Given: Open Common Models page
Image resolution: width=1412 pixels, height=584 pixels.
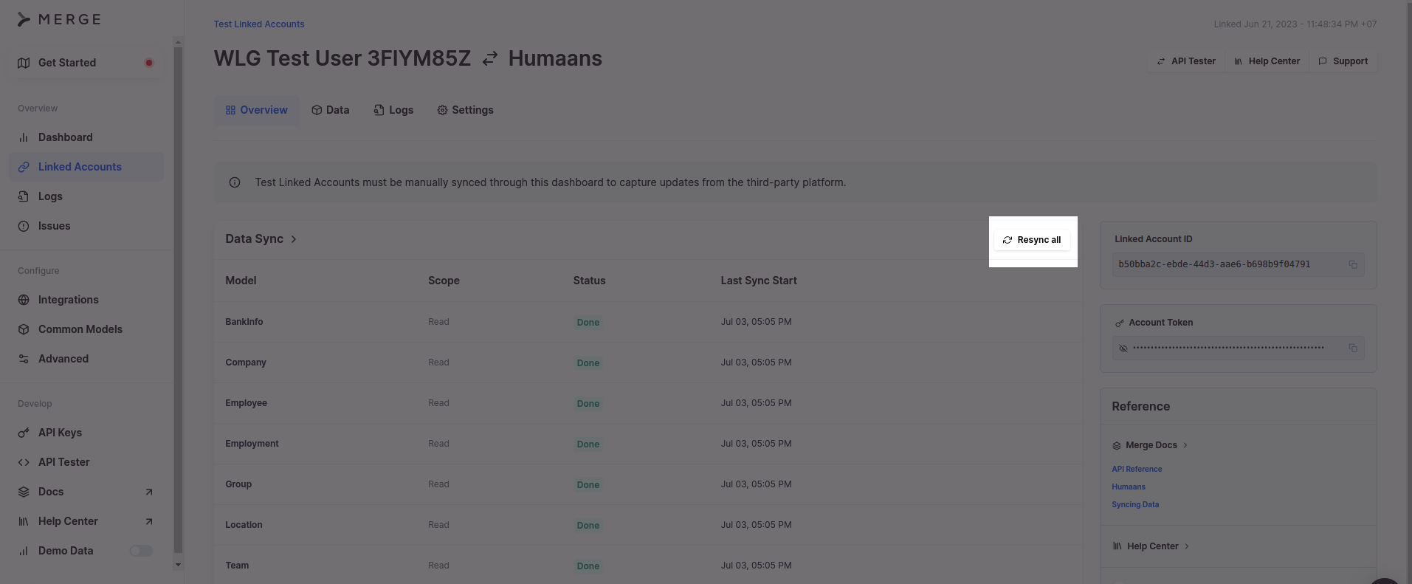Looking at the screenshot, I should point(86,329).
